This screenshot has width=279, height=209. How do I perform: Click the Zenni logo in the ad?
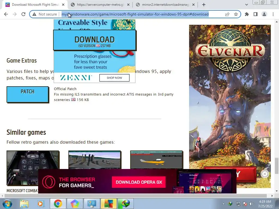[76, 78]
